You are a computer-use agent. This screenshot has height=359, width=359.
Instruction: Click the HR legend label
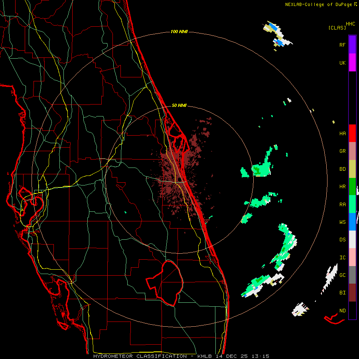(342, 187)
